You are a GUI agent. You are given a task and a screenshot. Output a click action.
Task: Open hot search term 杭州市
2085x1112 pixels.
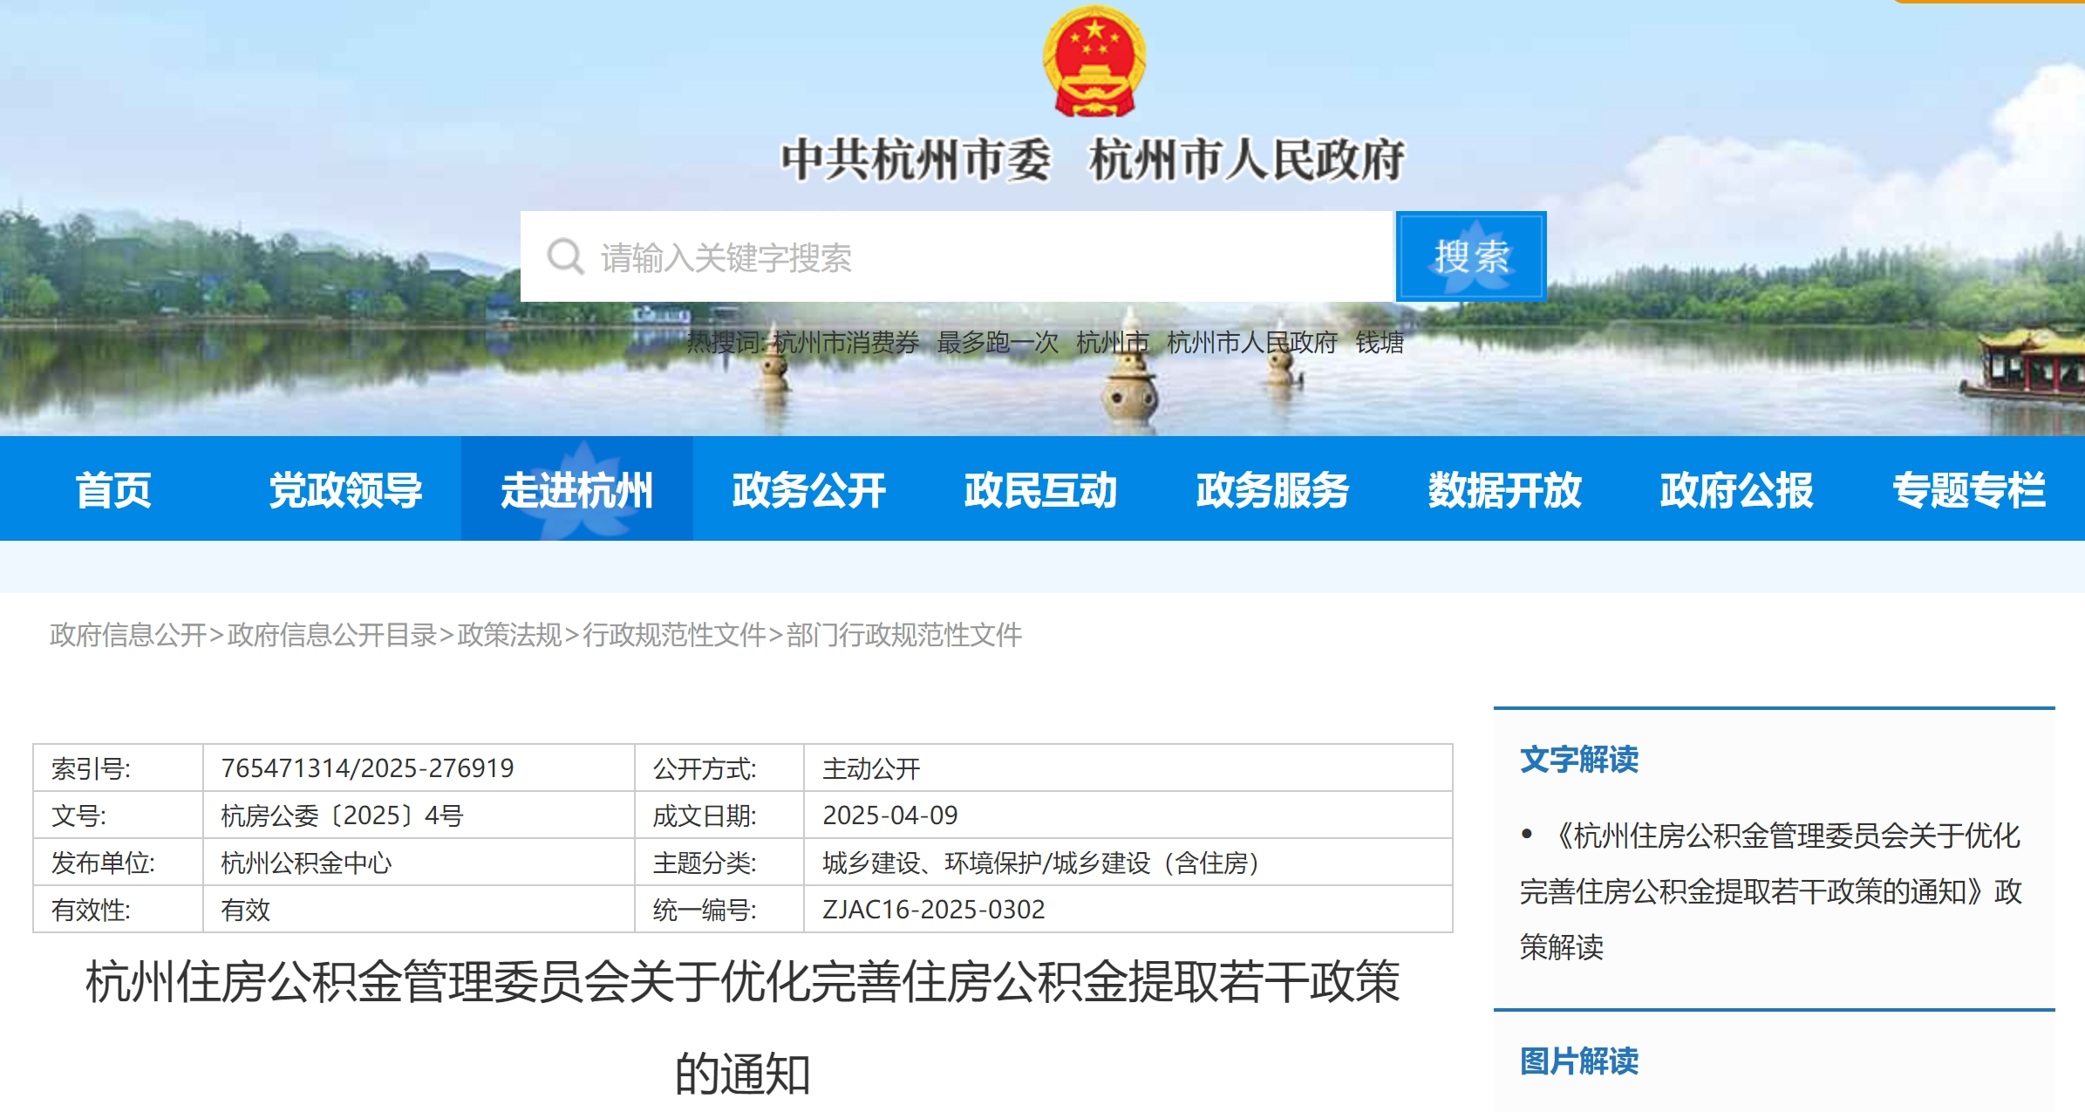click(1113, 343)
